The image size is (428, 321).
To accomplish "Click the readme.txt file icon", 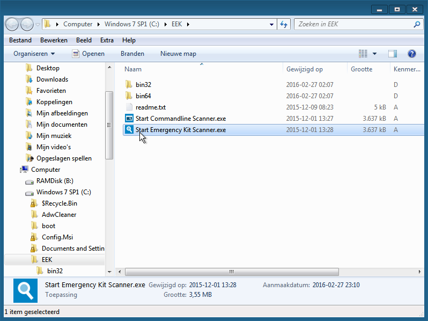I will [129, 107].
